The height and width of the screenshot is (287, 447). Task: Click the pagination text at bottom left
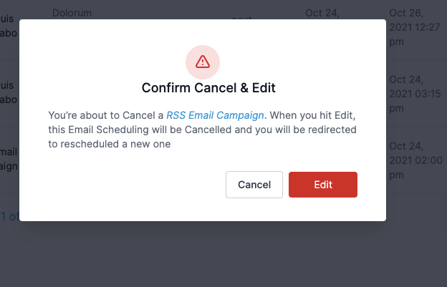tap(9, 216)
